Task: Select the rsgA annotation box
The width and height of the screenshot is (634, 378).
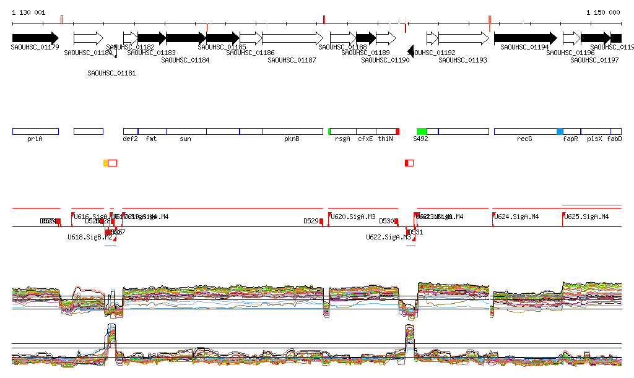Action: tap(343, 131)
